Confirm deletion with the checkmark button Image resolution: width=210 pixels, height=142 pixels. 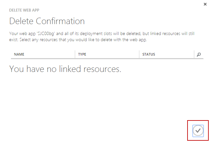pos(198,130)
